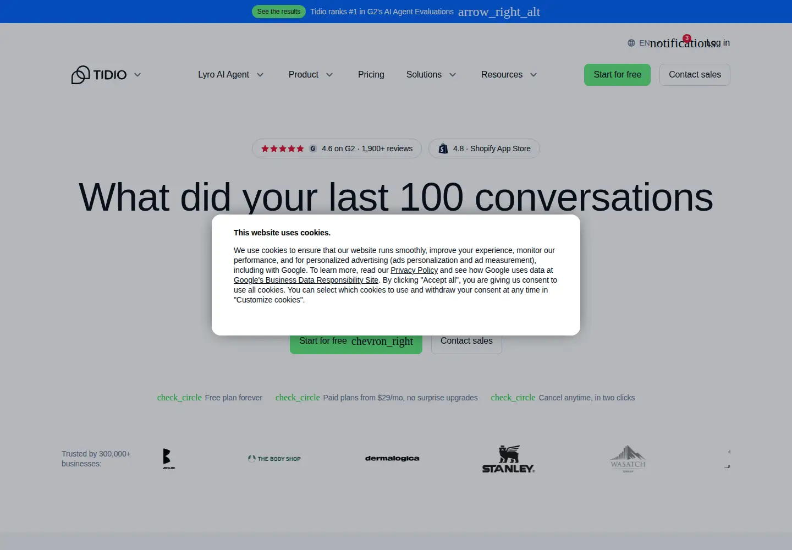This screenshot has width=792, height=550.
Task: Click The Body Shop logo
Action: pos(274,459)
